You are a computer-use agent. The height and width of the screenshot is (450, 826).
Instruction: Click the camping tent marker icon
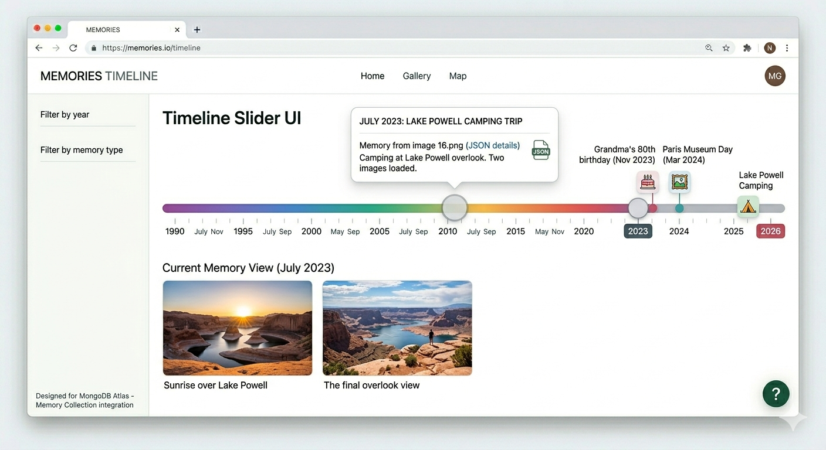tap(748, 207)
